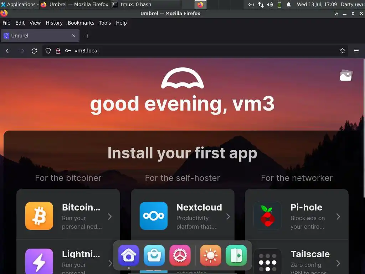This screenshot has width=365, height=274.
Task: Click the insecure connection padlock icon
Action: point(58,51)
